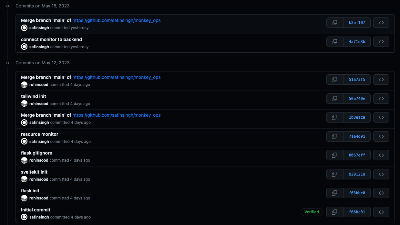Click the code browse icon for commit 51a7af5
Viewport: 400px width, 225px height.
tap(381, 79)
